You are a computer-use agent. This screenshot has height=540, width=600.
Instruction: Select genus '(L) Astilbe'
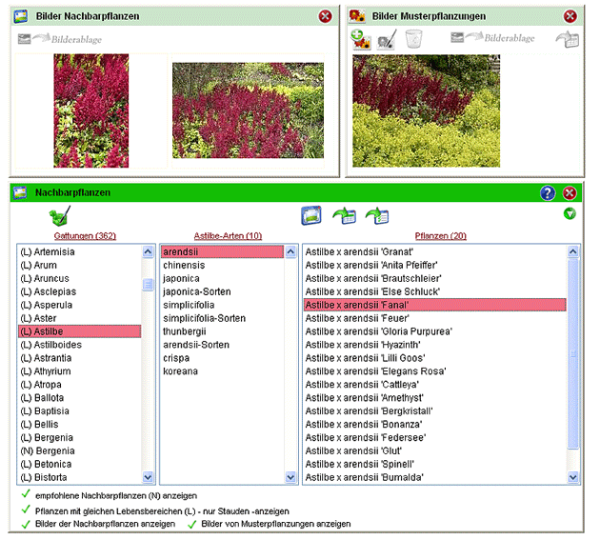pyautogui.click(x=80, y=331)
